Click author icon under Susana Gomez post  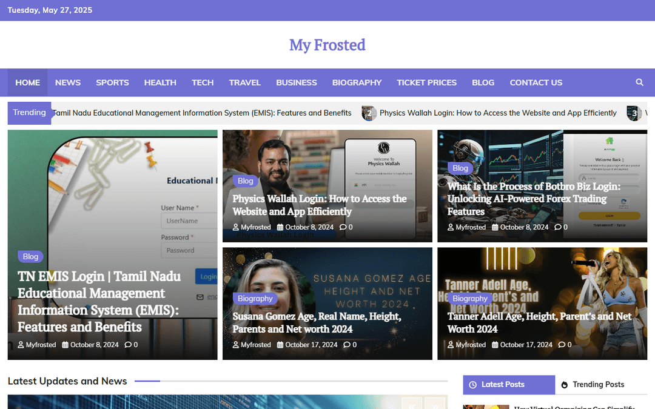[x=235, y=345]
